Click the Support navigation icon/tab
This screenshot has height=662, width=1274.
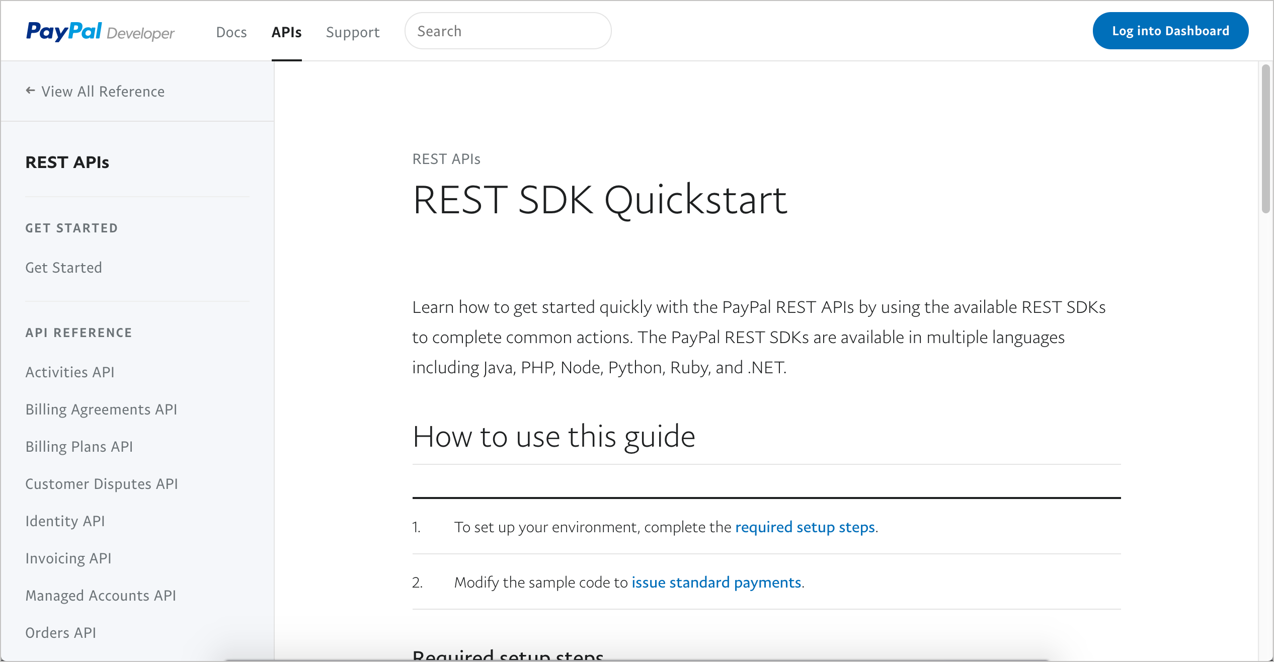352,31
